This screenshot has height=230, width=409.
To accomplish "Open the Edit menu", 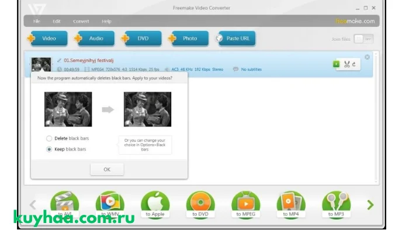I will (x=57, y=22).
